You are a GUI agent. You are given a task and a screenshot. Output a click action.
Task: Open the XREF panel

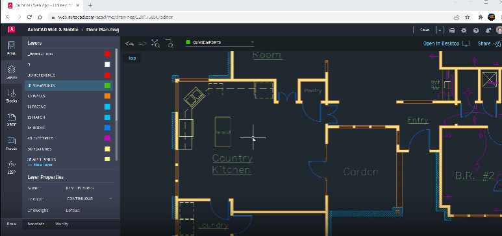coord(11,120)
